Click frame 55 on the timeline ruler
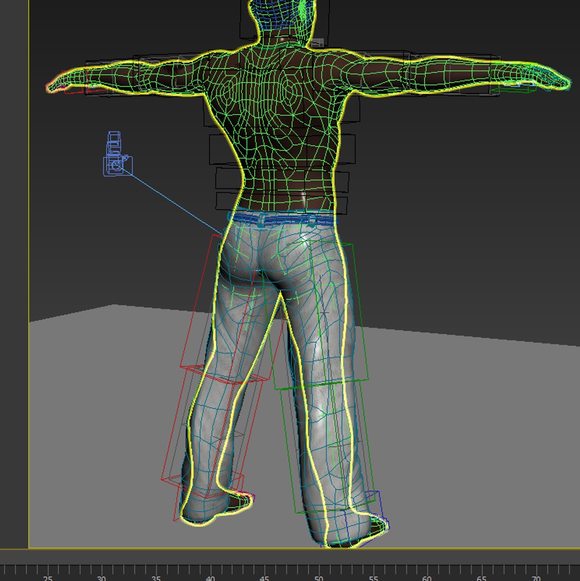Image resolution: width=580 pixels, height=581 pixels. pos(373,577)
